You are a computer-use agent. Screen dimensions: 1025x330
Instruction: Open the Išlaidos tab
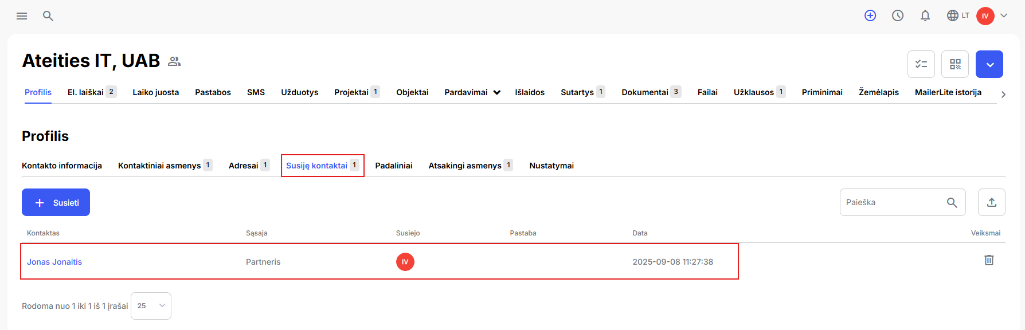530,92
